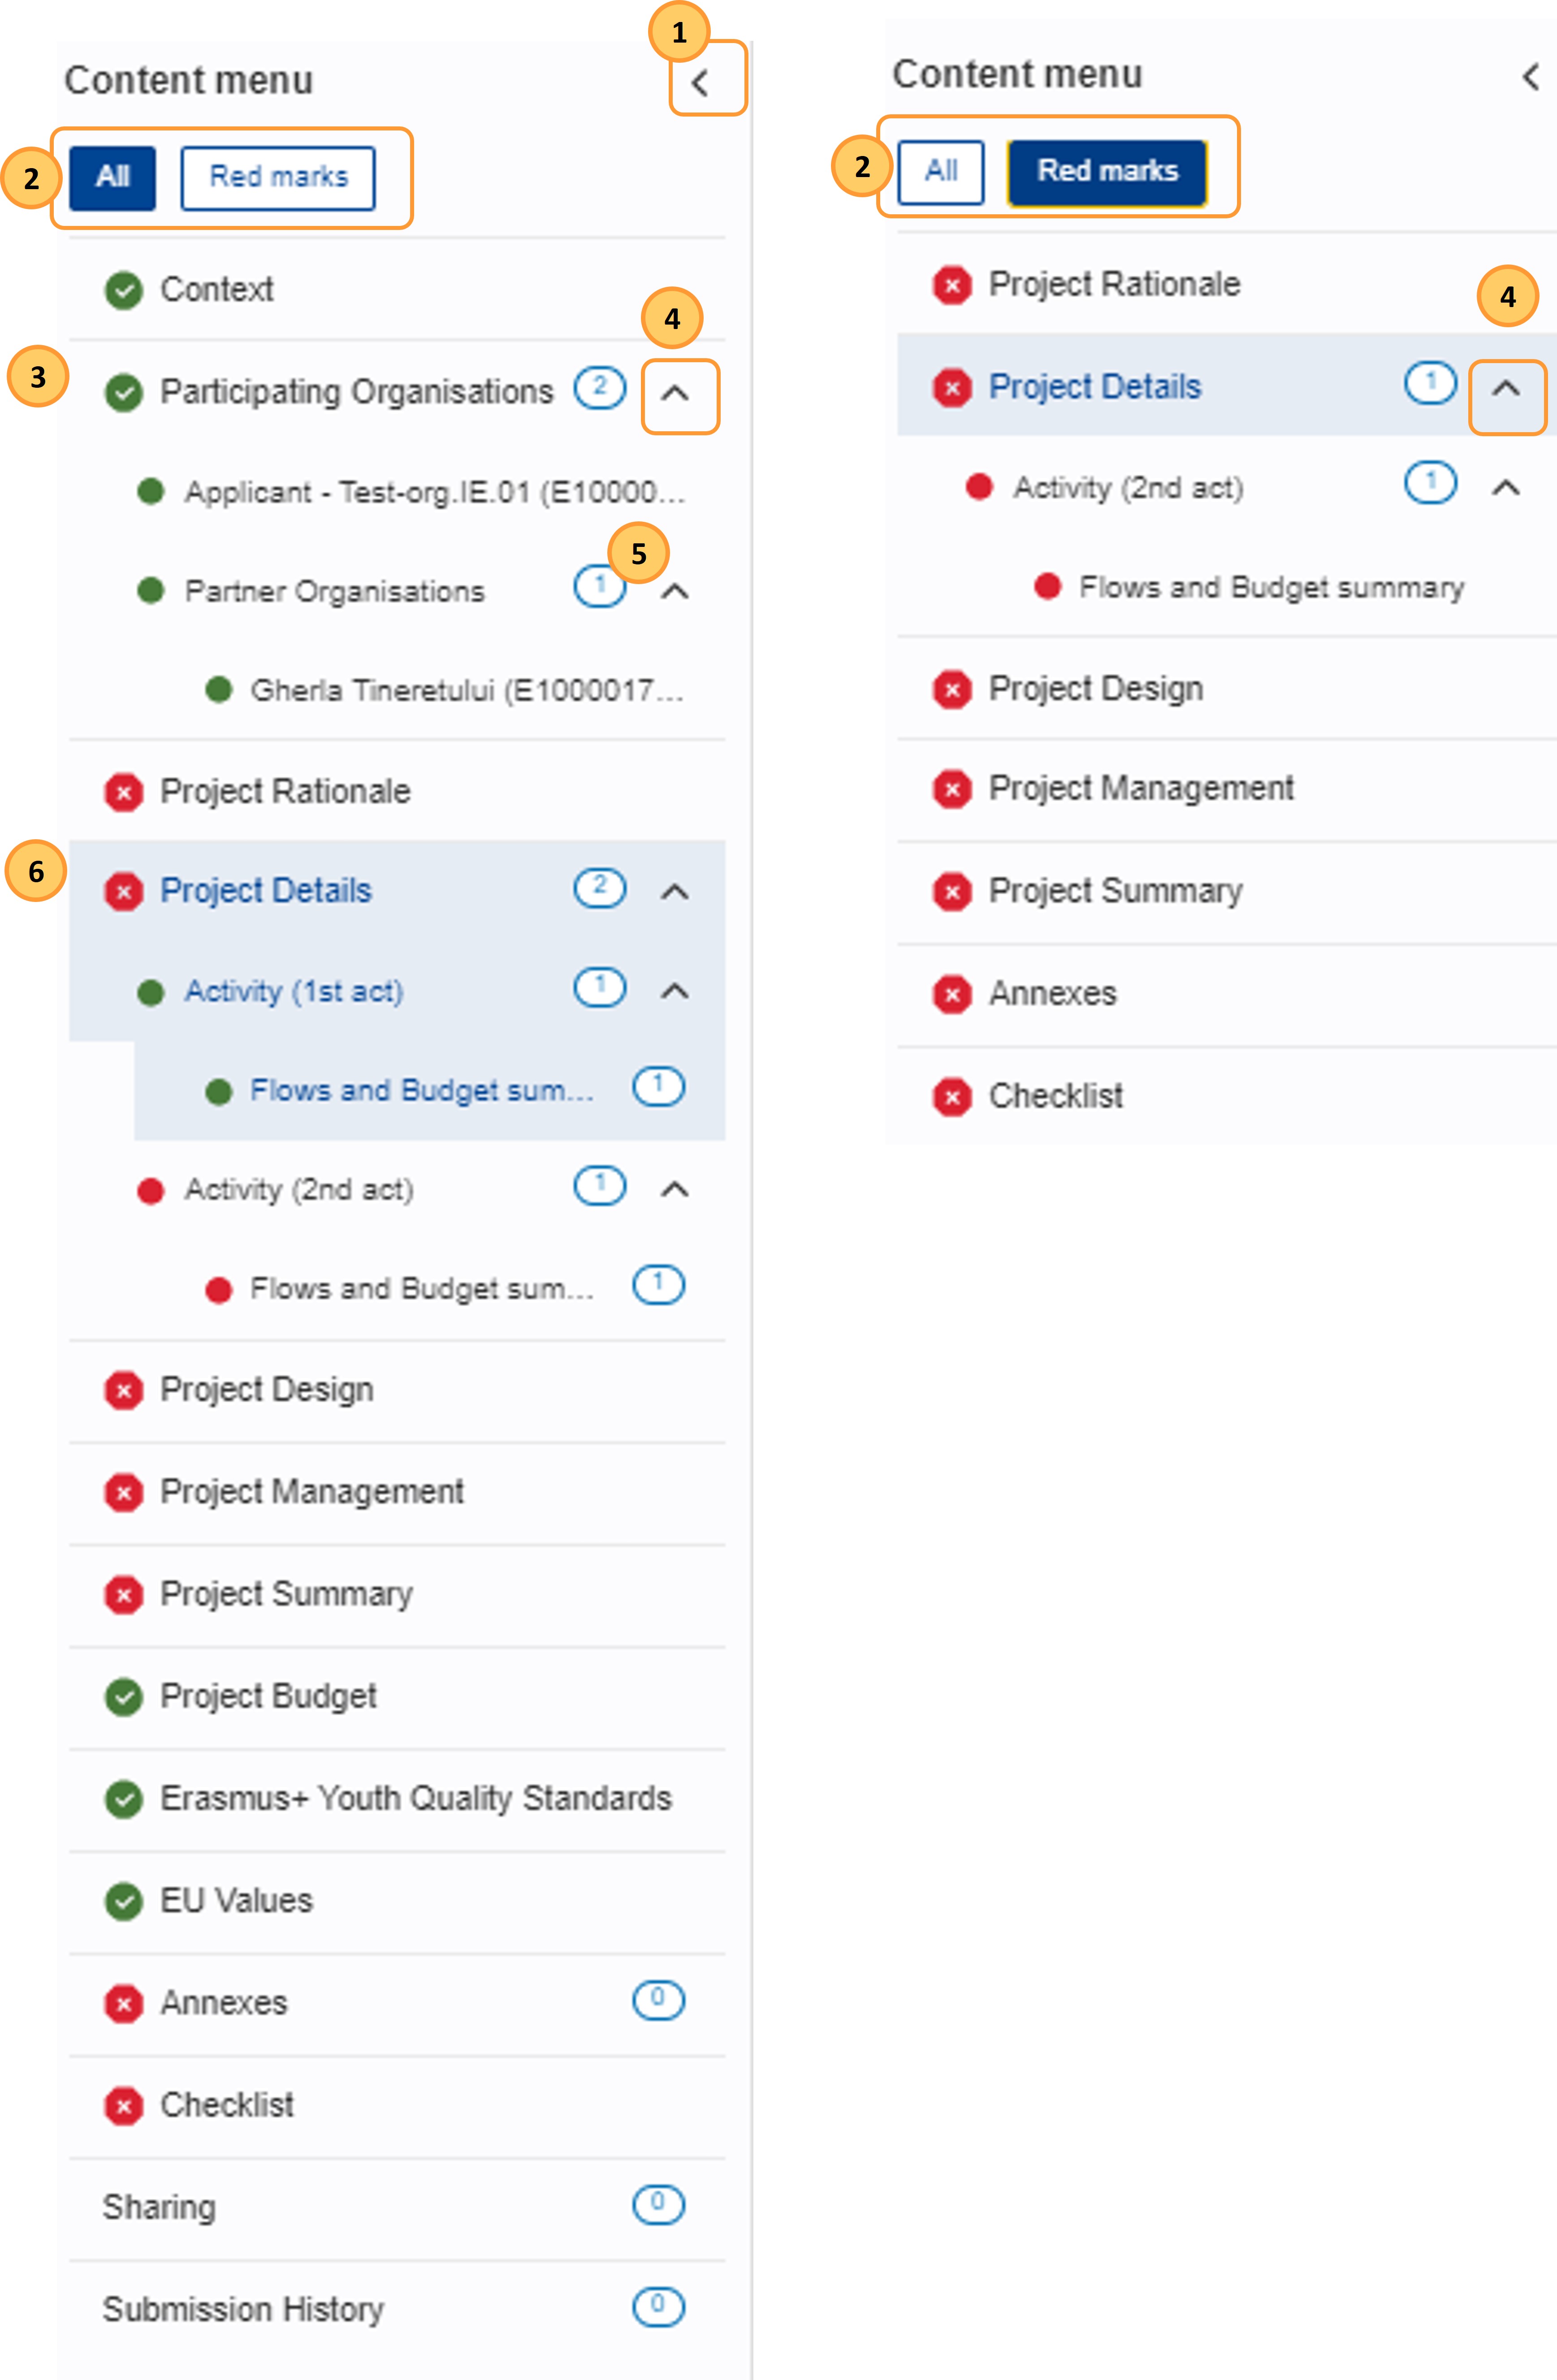This screenshot has height=2380, width=1557.
Task: Select Gherla Tineretului partner organisation
Action: pos(467,691)
